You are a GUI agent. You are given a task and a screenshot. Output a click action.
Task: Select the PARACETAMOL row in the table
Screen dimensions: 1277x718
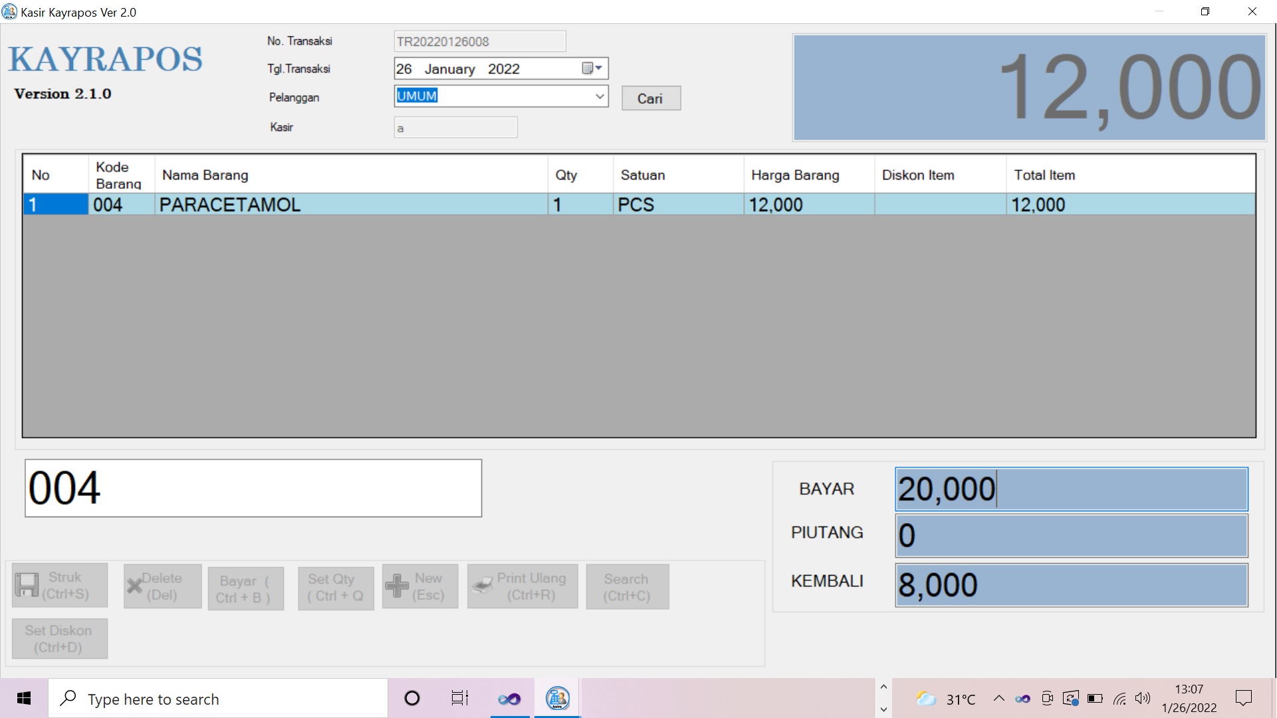[351, 205]
